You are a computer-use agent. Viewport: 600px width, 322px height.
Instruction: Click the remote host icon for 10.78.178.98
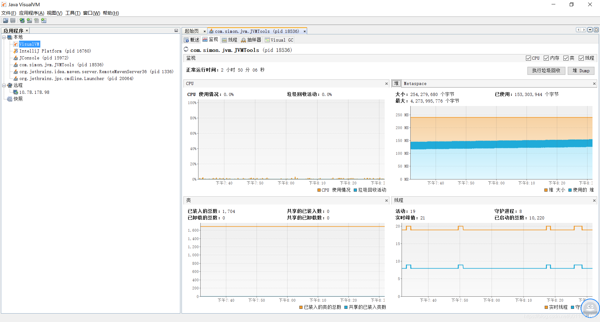point(16,92)
